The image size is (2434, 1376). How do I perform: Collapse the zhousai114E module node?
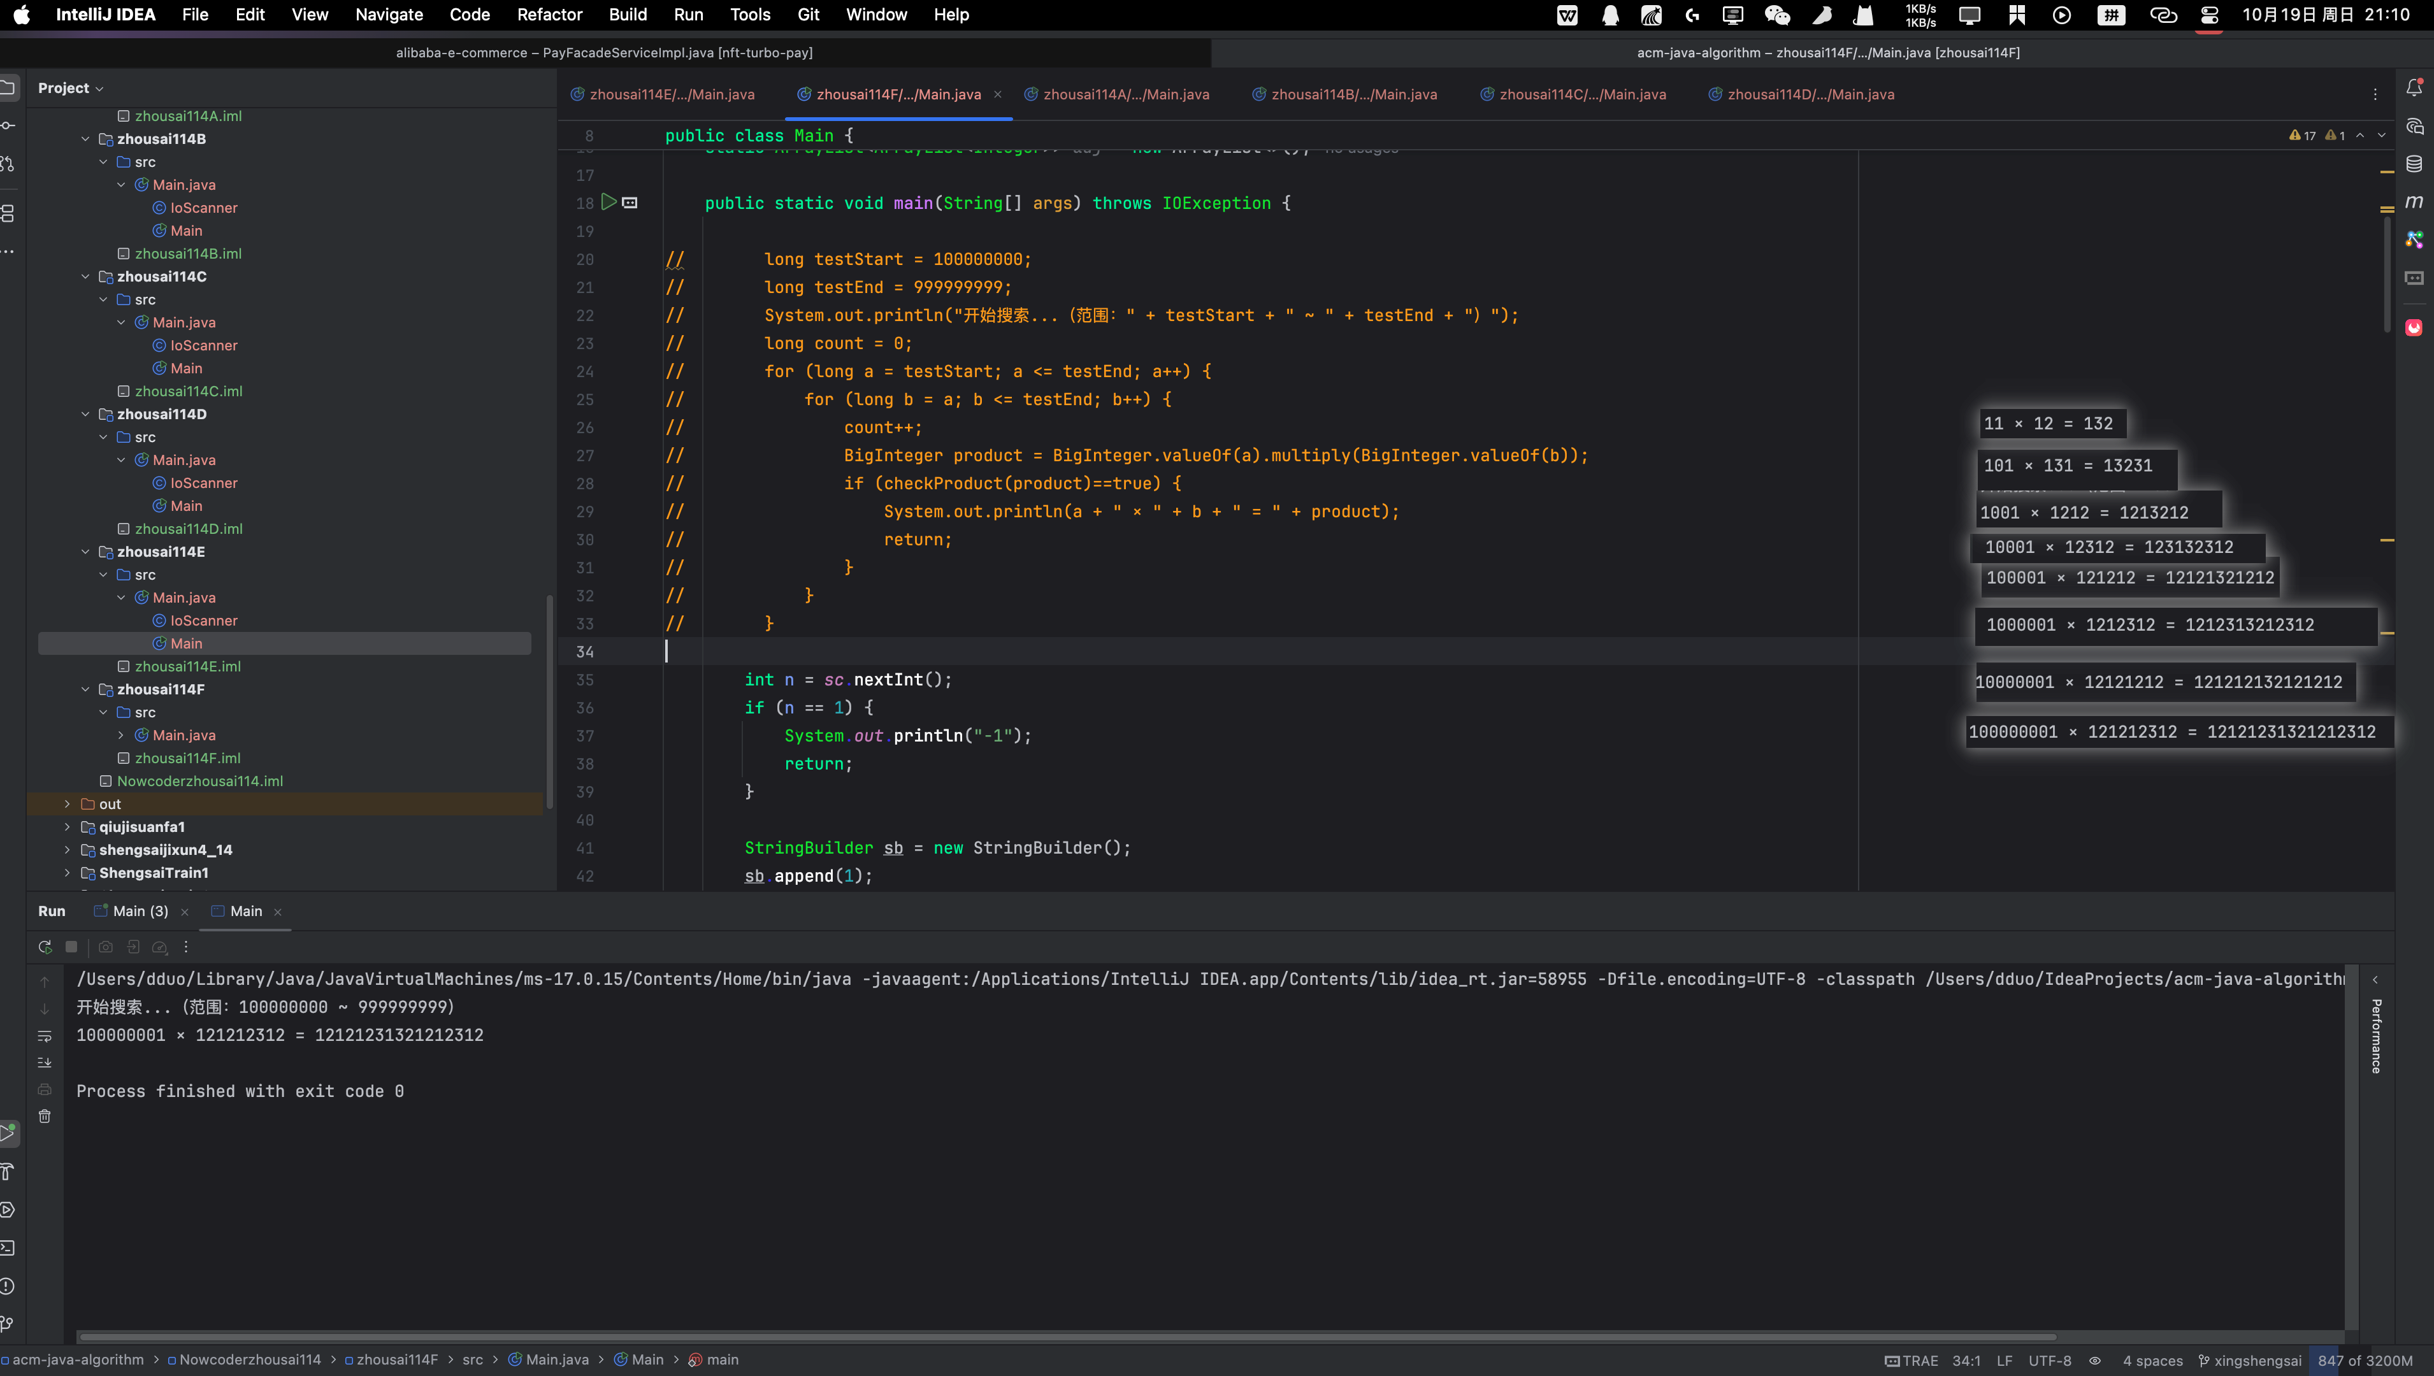click(85, 552)
